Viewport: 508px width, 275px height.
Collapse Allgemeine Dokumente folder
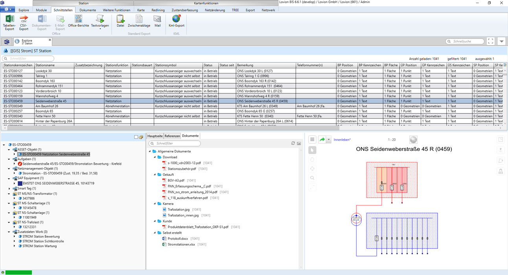pyautogui.click(x=150, y=151)
